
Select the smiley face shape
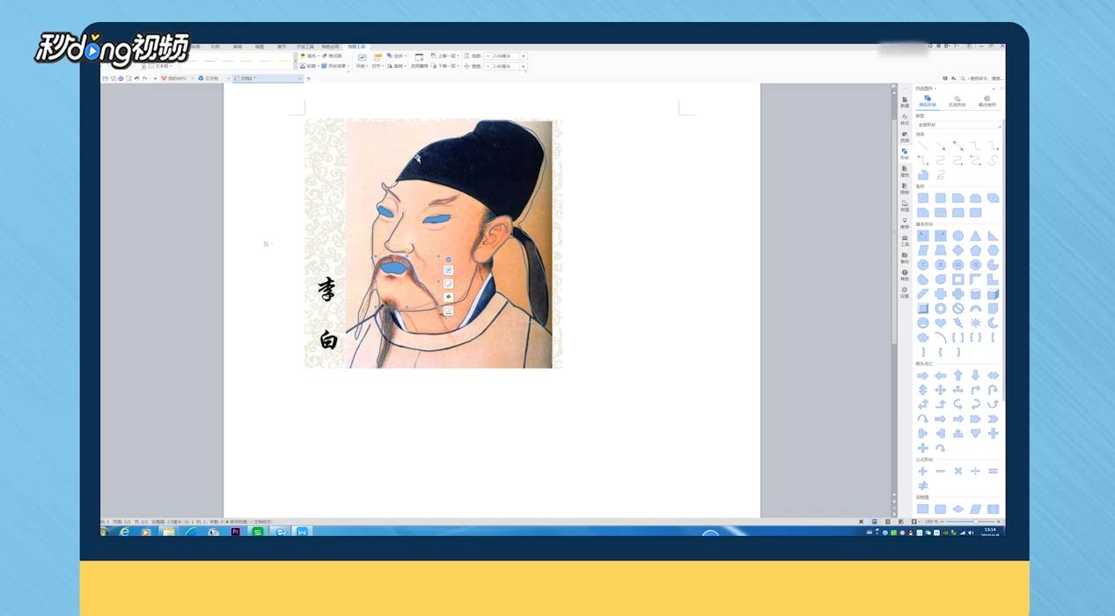click(923, 323)
